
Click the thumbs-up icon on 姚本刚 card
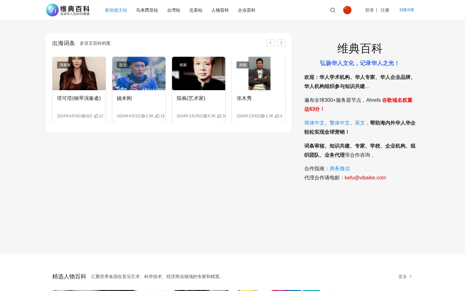click(157, 116)
